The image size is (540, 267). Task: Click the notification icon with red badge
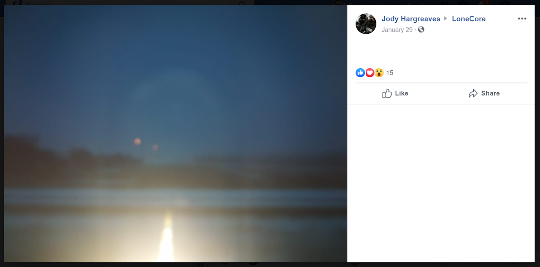(x=484, y=3)
